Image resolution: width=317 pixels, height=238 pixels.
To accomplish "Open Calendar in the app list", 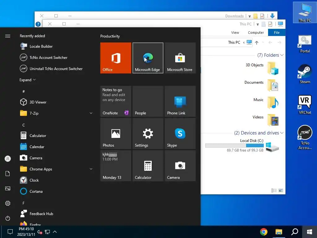I will coord(57,147).
